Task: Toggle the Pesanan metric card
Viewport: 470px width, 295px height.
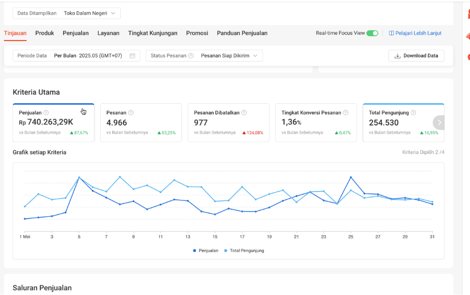Action: pos(141,123)
